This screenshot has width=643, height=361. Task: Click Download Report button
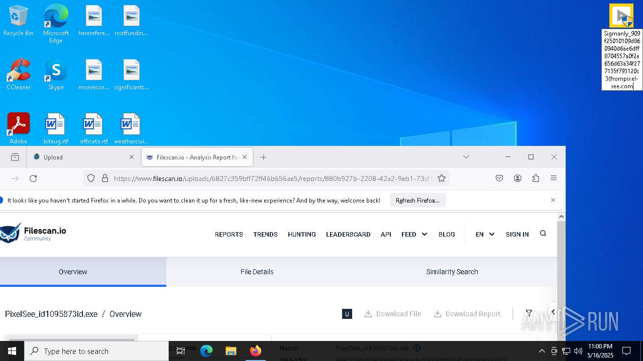point(467,314)
